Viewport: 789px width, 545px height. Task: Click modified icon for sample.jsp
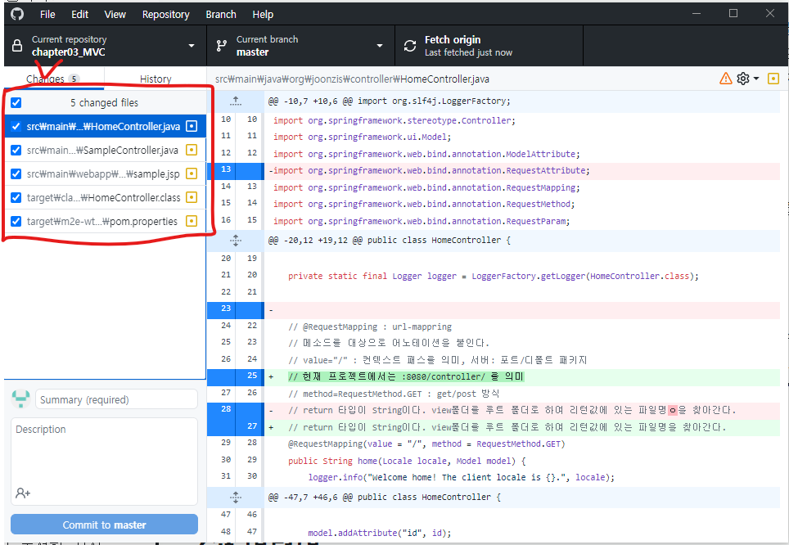192,173
